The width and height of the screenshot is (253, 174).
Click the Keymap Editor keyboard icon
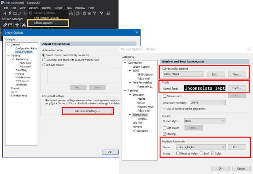pos(90,13)
